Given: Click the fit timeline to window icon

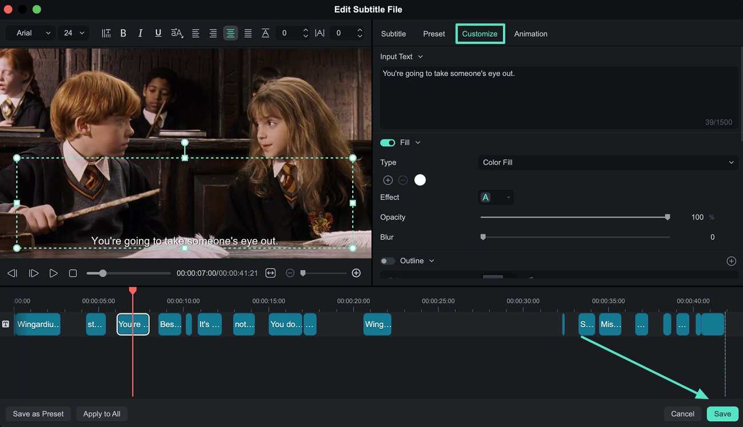Looking at the screenshot, I should [x=270, y=273].
